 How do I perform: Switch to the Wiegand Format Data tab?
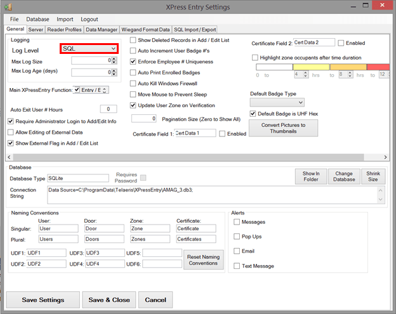pyautogui.click(x=145, y=30)
